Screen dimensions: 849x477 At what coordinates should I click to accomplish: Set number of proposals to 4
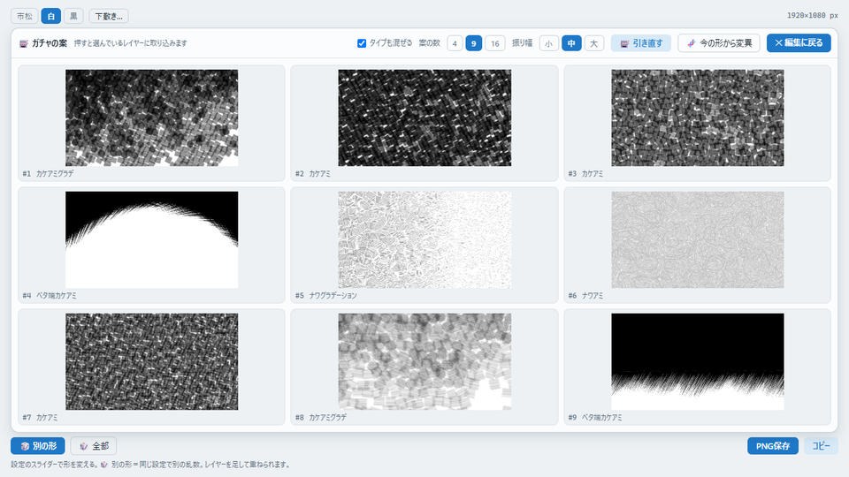click(455, 43)
